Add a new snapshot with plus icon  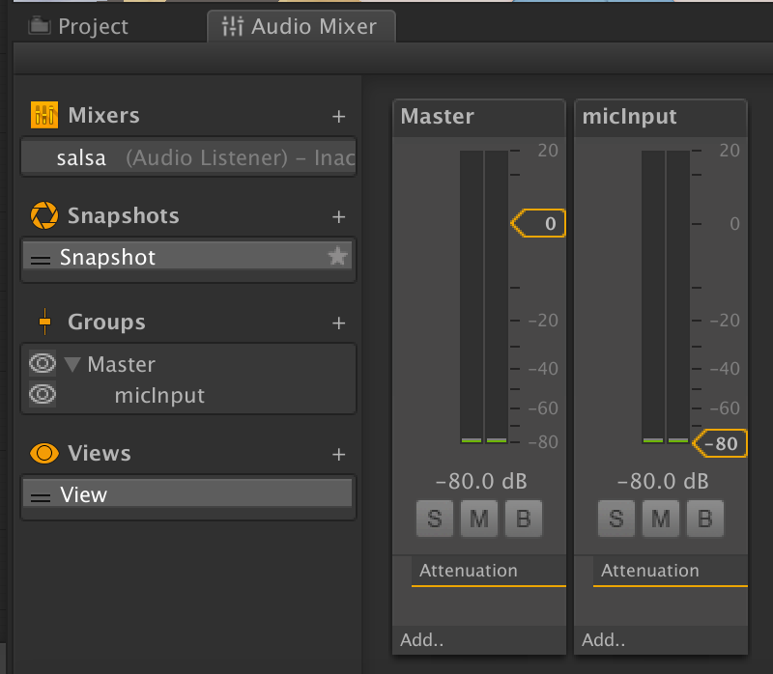click(338, 216)
